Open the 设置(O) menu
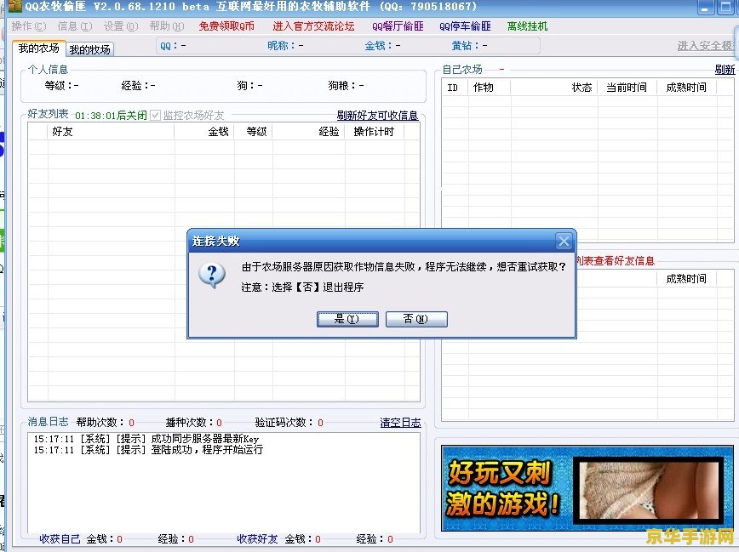739x552 pixels. coord(121,26)
